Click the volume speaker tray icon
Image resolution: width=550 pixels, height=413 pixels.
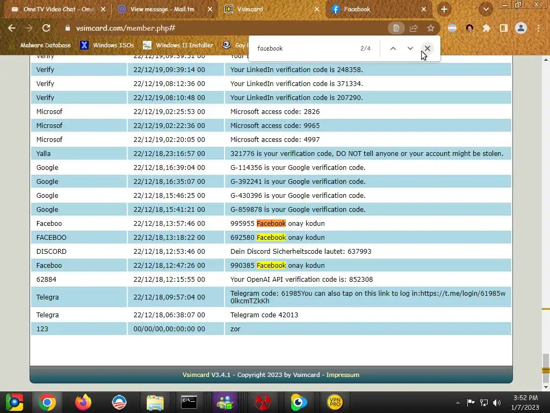click(497, 402)
